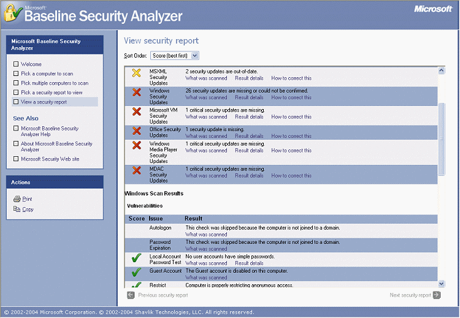Open Microsoft Baseline Security Analyzer Help

pos(50,131)
